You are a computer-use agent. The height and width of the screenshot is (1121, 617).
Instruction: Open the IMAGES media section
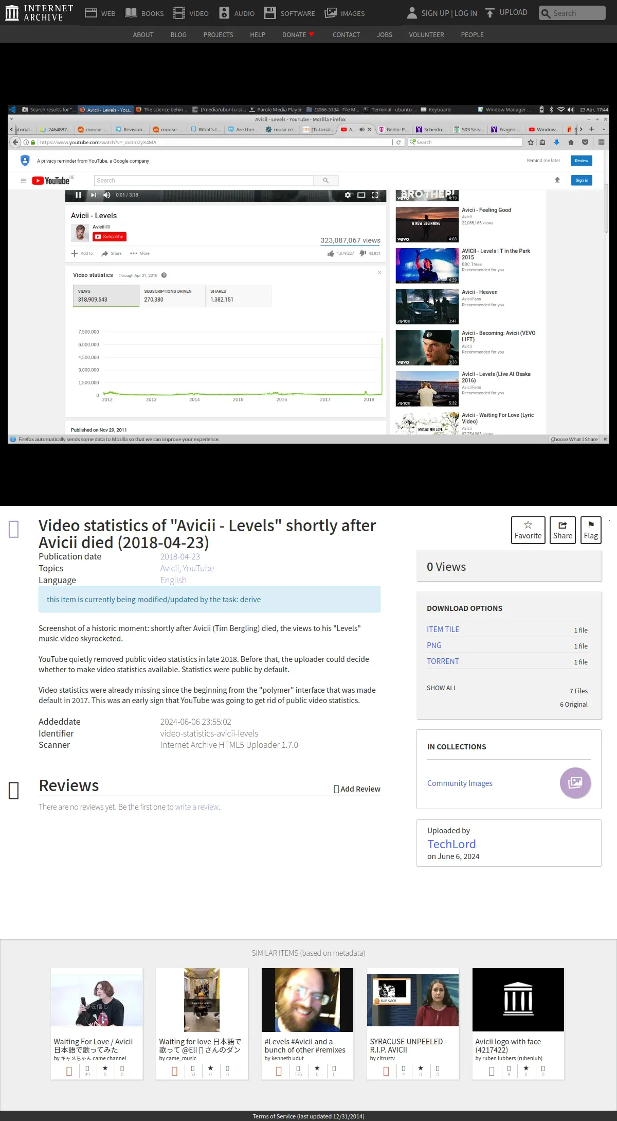coord(344,13)
